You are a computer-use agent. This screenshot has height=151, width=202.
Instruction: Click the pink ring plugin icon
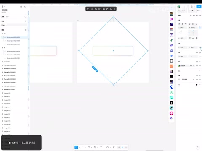[171, 113]
